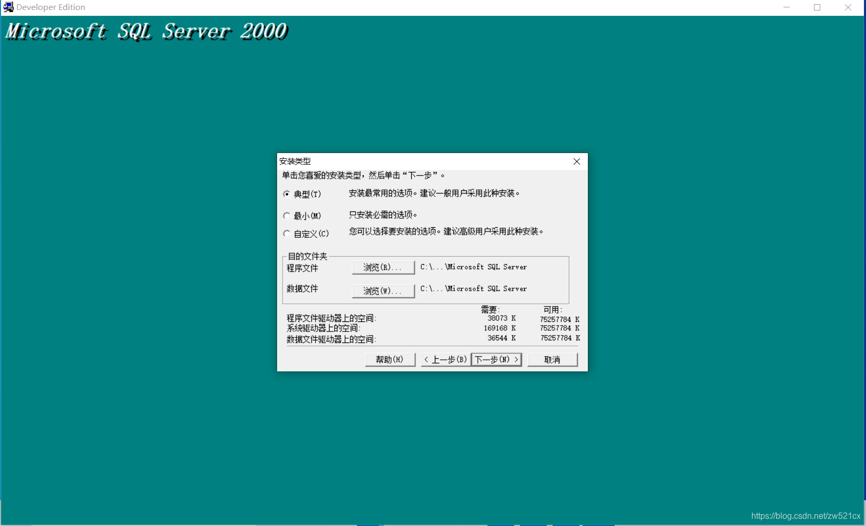Close the Developer Edition main window
The image size is (866, 526).
pos(848,7)
